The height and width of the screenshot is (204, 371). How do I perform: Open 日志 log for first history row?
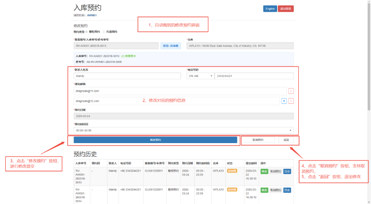(x=287, y=172)
